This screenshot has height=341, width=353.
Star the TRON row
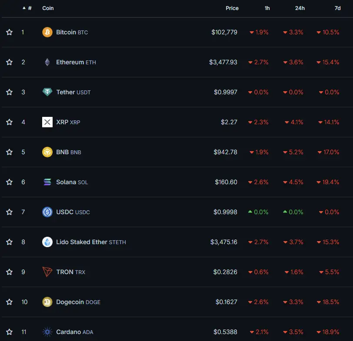pos(9,272)
